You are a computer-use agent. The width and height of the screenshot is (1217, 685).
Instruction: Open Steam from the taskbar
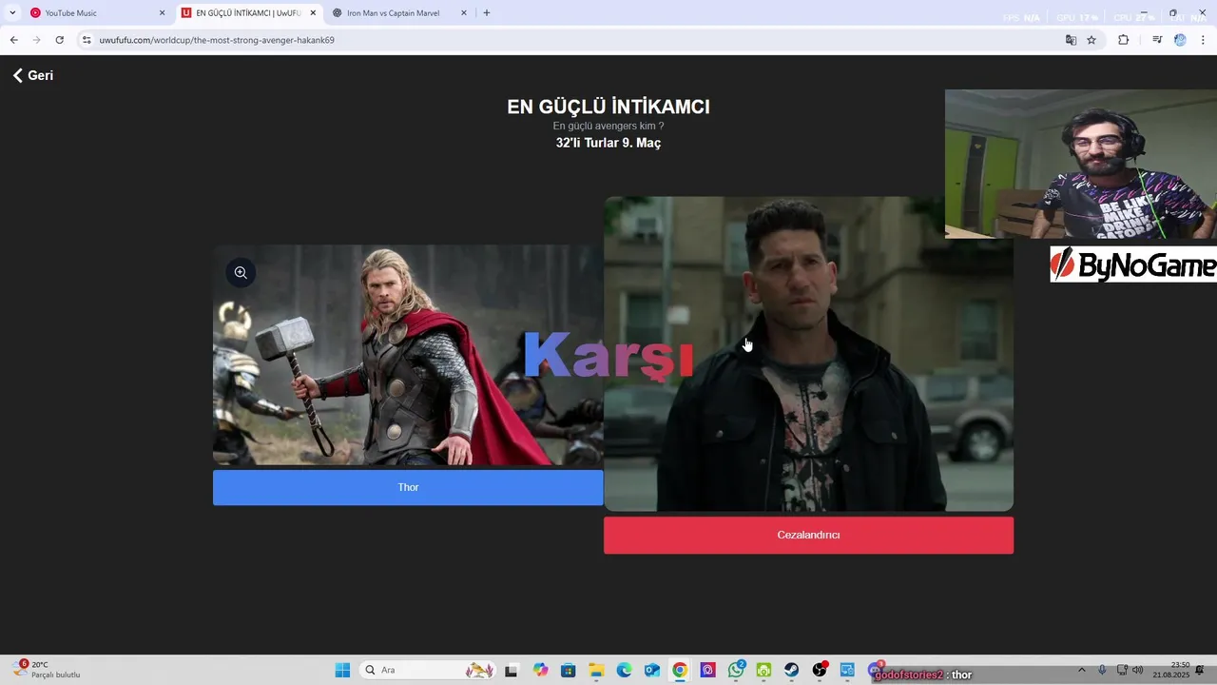[x=791, y=671]
